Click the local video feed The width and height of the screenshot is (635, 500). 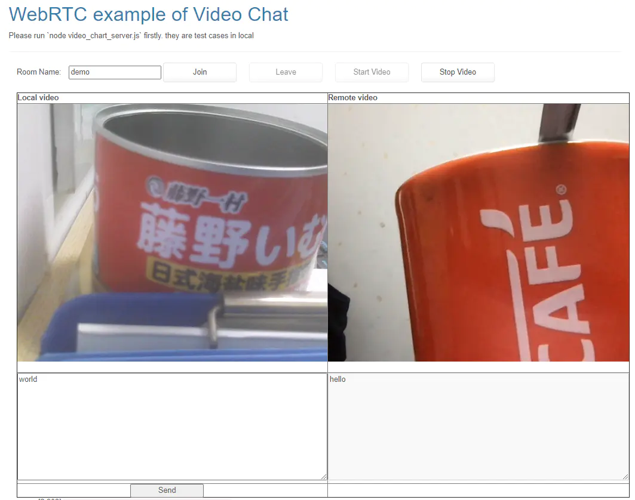[x=172, y=233]
